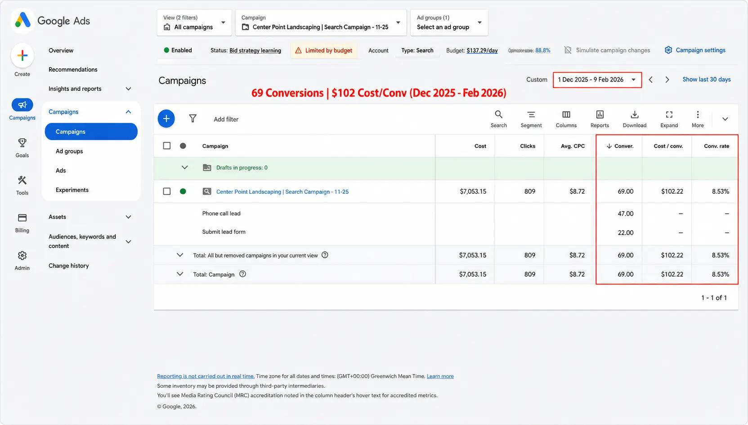Expand the Assets section
The width and height of the screenshot is (748, 425).
coord(128,217)
